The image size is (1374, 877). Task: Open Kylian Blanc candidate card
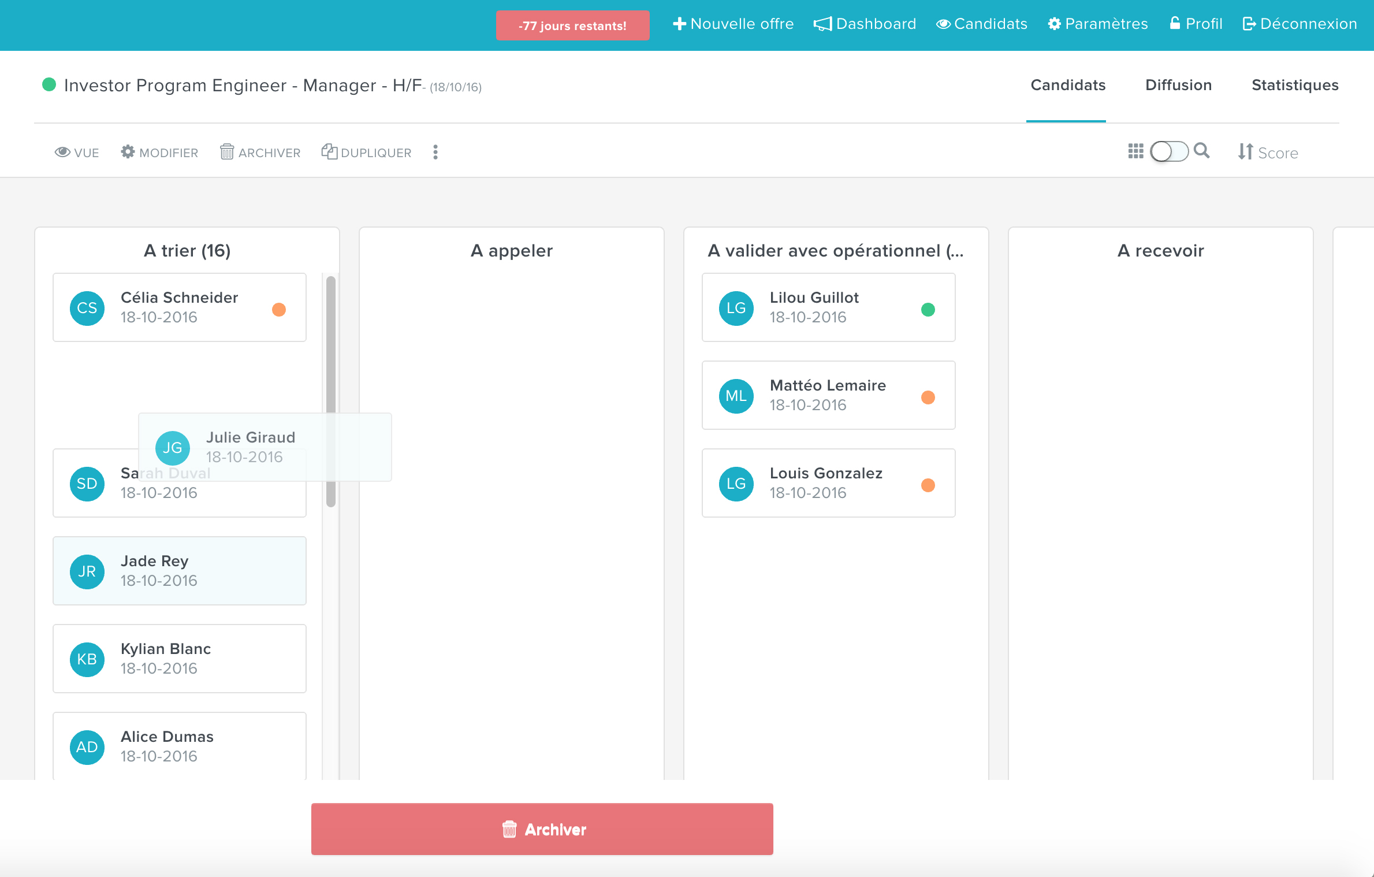(180, 659)
